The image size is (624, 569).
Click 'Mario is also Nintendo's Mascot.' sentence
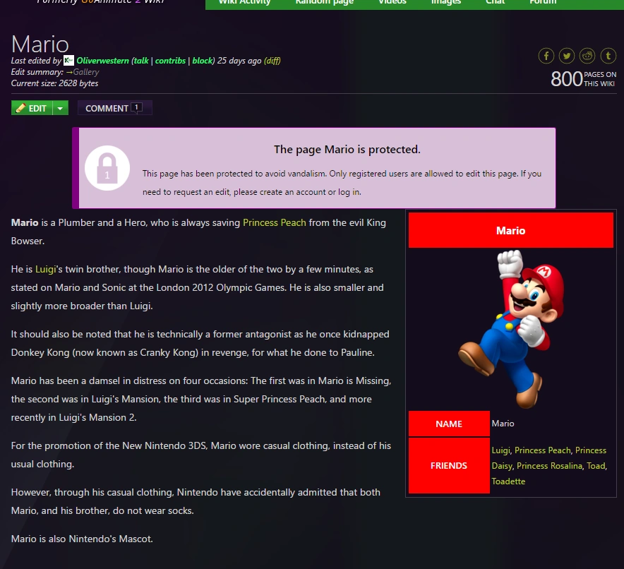(x=82, y=539)
